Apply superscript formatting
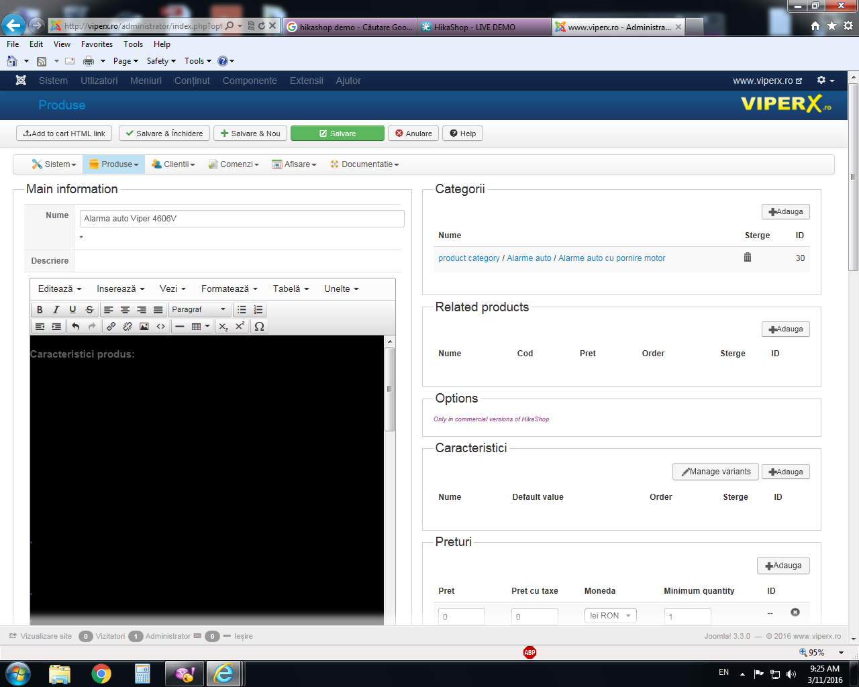The width and height of the screenshot is (859, 687). (x=240, y=327)
